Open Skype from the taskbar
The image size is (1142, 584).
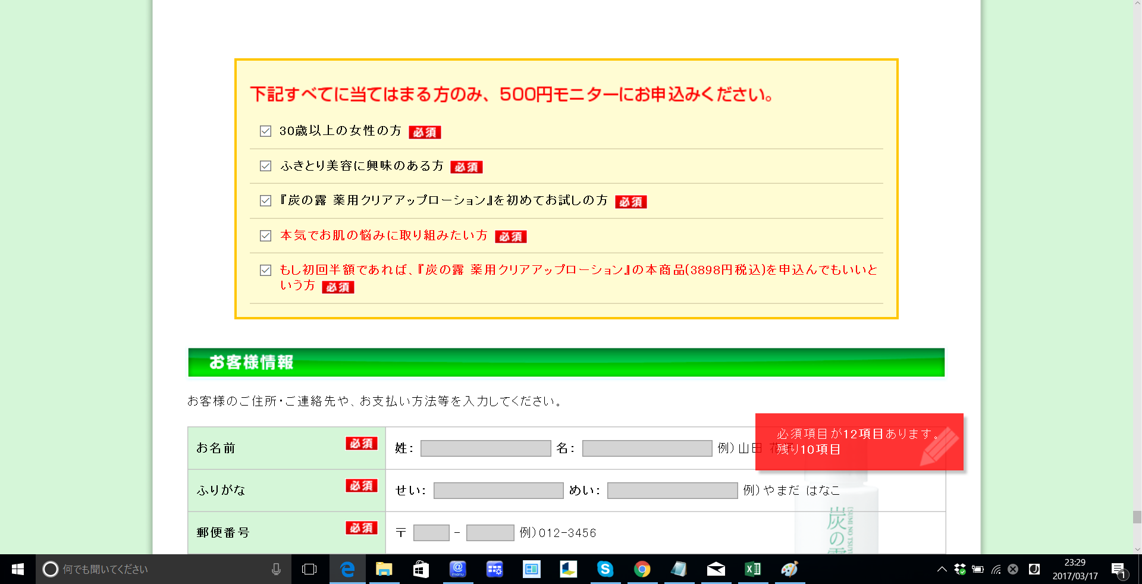(x=605, y=569)
